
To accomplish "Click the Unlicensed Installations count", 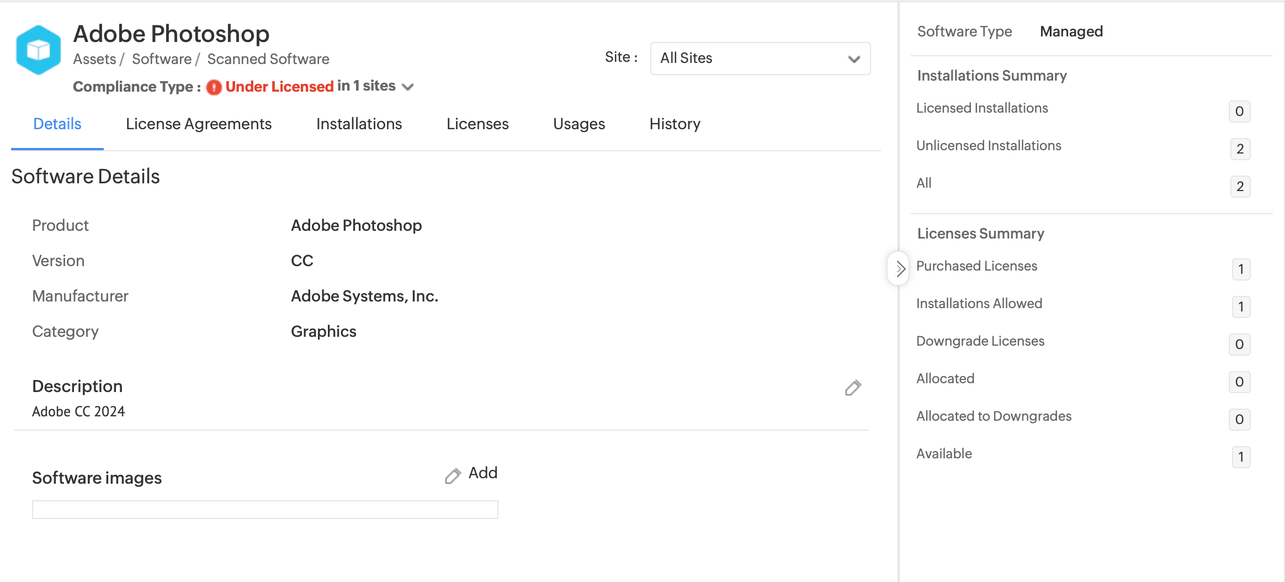I will 1240,149.
